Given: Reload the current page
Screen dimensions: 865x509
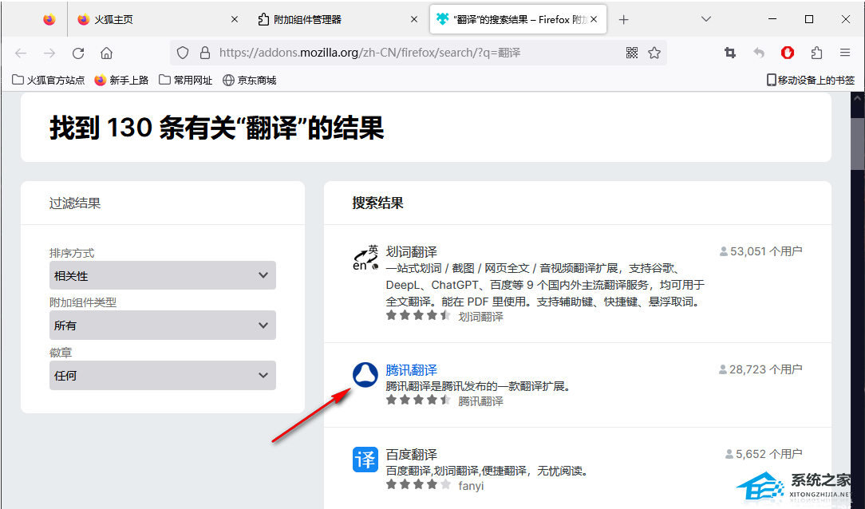Looking at the screenshot, I should [78, 53].
